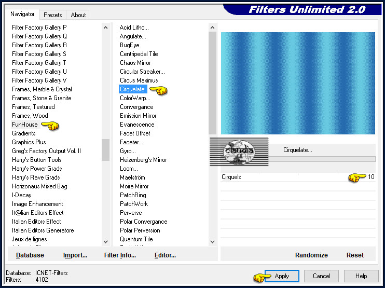Select Jeux de lignes category
Image resolution: width=385 pixels, height=288 pixels.
29,239
